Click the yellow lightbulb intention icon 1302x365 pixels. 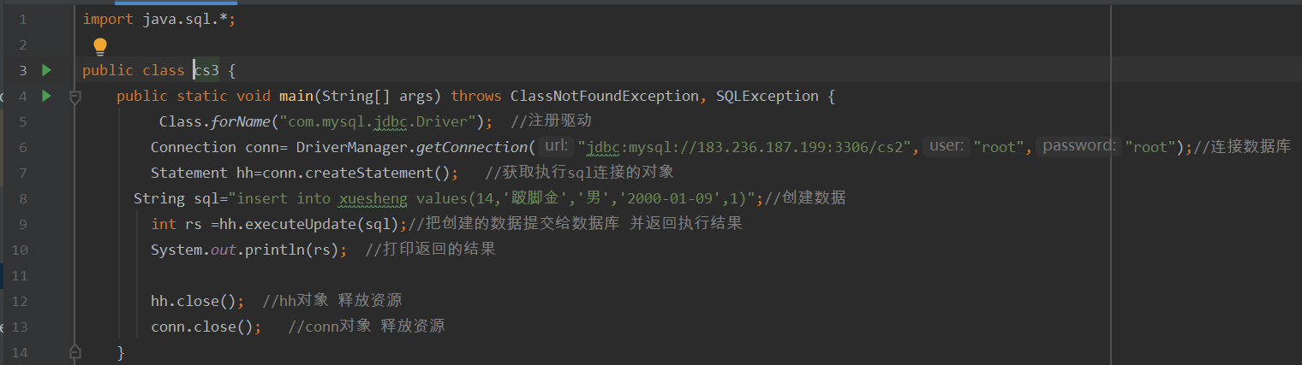tap(100, 46)
